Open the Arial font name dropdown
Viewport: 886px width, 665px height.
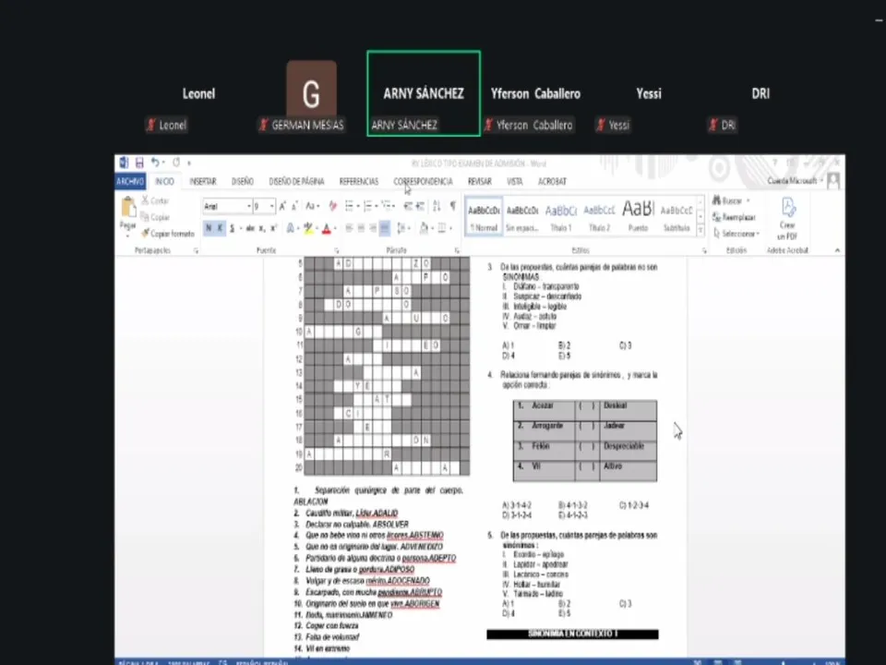248,206
